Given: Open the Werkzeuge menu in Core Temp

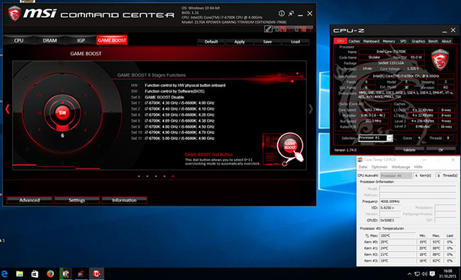Looking at the screenshot, I should (401, 167).
